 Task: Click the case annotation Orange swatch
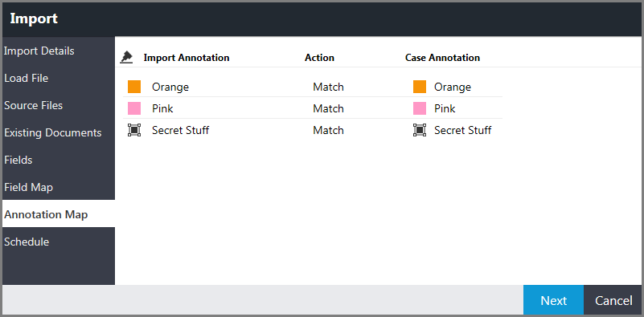tap(420, 87)
